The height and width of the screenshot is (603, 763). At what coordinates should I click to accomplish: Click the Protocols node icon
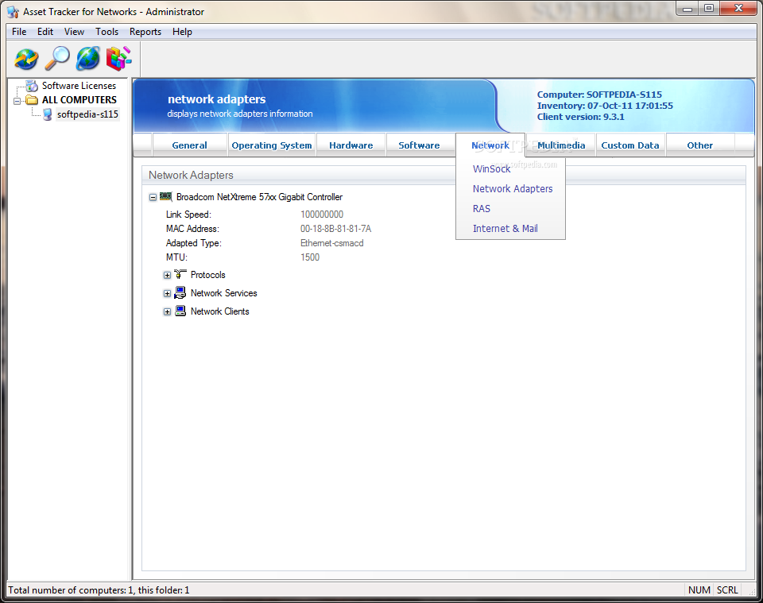(x=180, y=274)
